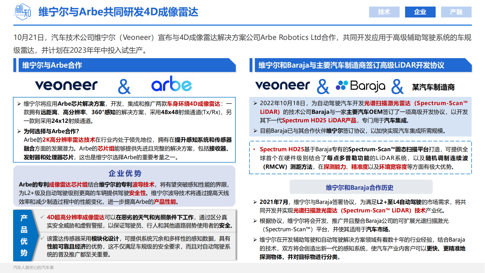Select the 产融 tab
This screenshot has width=485, height=273.
(x=456, y=12)
